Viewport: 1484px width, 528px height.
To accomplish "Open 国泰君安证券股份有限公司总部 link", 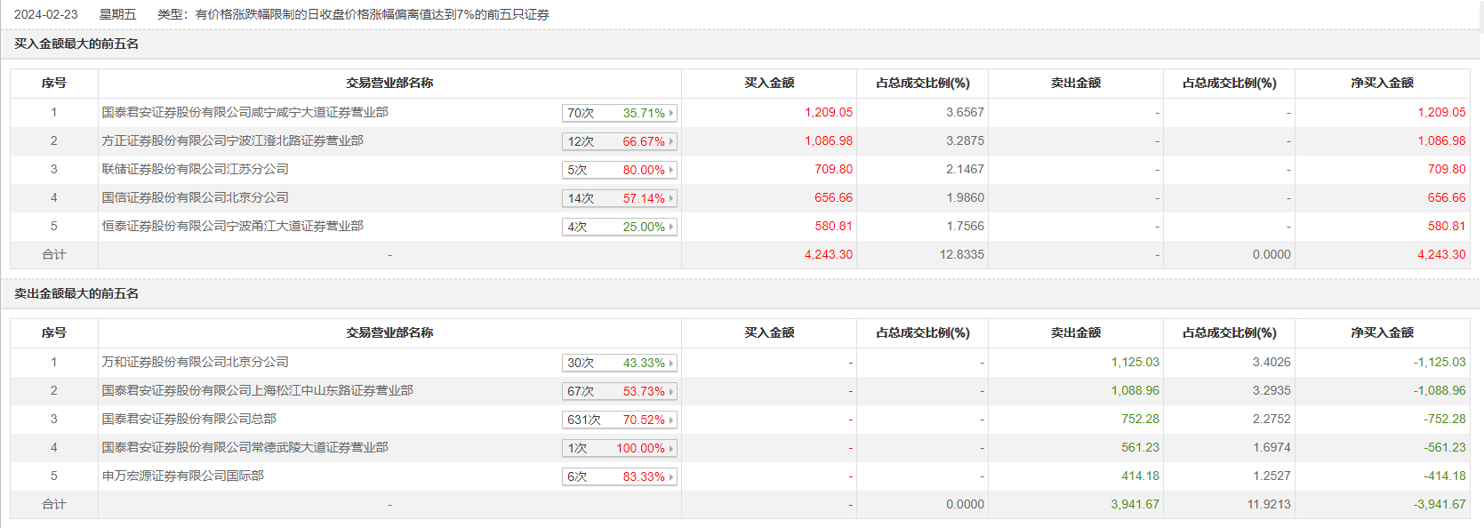I will coord(189,420).
